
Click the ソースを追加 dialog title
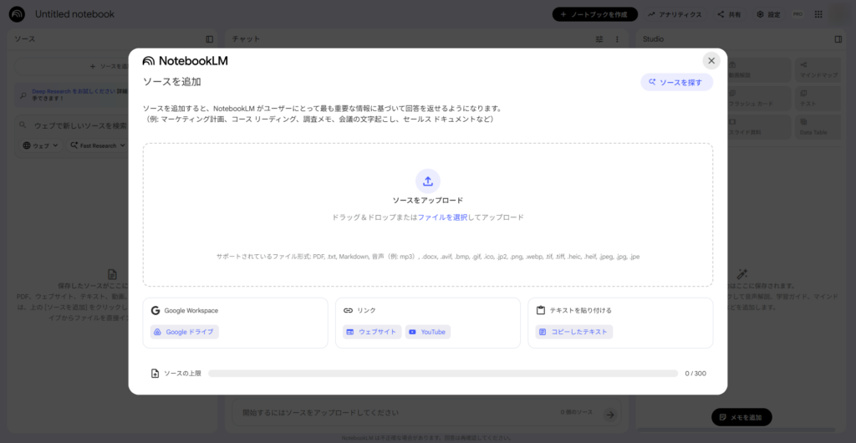[172, 82]
